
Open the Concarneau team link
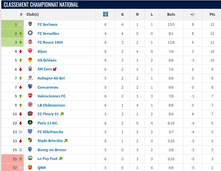tap(47, 87)
